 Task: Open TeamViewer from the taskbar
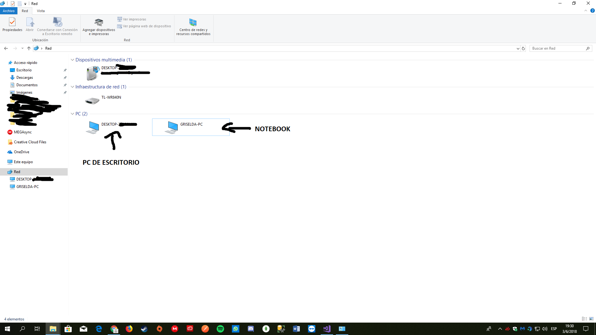click(x=312, y=329)
